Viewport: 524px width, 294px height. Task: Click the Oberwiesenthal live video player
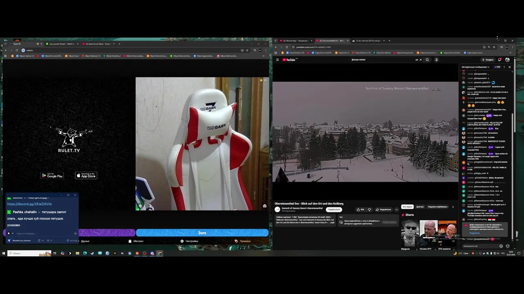coord(365,132)
